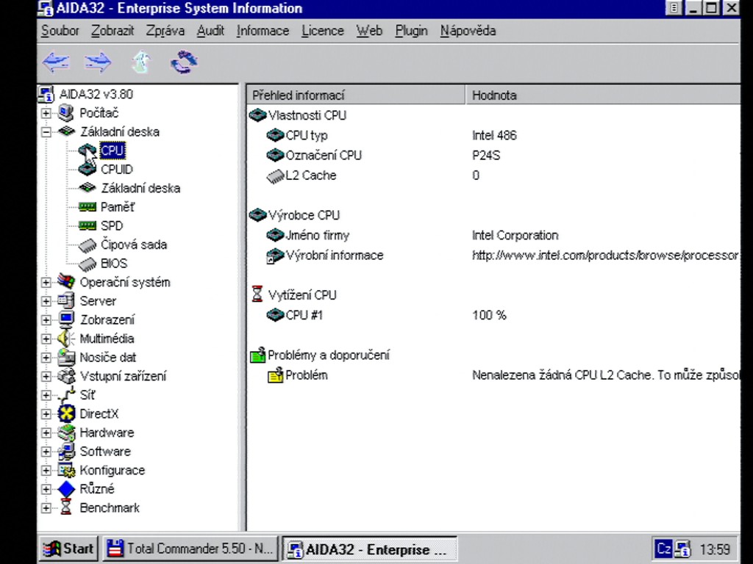The height and width of the screenshot is (564, 753).
Task: Open the BIOS chip icon
Action: click(88, 264)
